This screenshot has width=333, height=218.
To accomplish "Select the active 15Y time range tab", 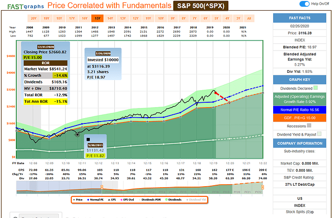I will pos(97,18).
